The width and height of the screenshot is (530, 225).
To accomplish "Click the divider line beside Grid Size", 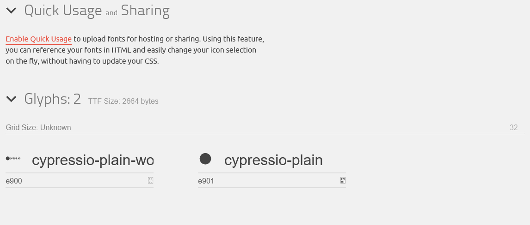I will [277, 133].
